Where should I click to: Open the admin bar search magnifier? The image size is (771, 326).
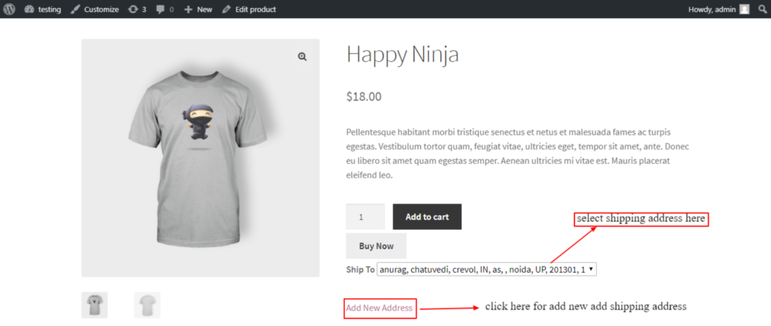tap(762, 9)
